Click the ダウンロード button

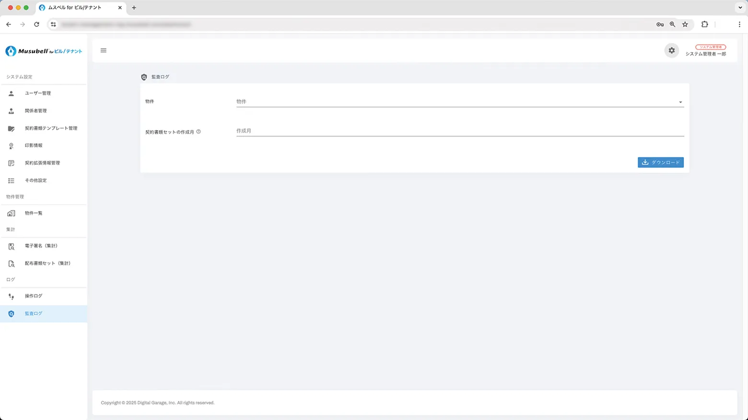[660, 162]
